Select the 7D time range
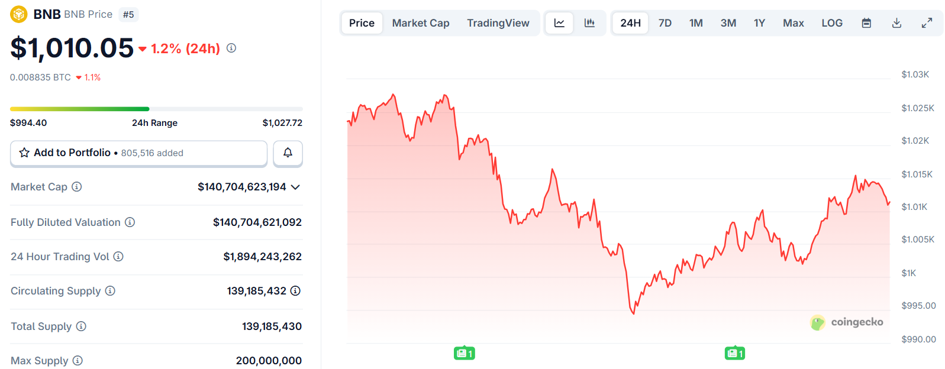945x369 pixels. [665, 23]
